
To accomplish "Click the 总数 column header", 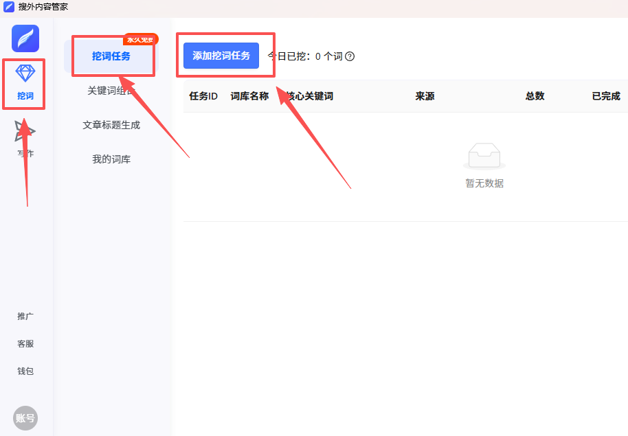I will point(535,96).
